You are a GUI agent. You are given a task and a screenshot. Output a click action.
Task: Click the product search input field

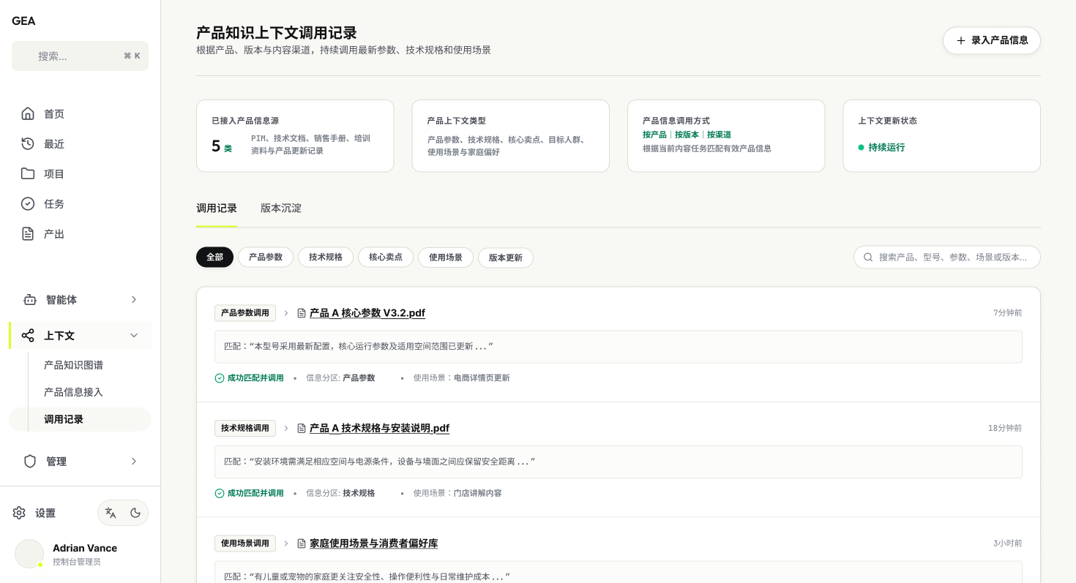[946, 257]
